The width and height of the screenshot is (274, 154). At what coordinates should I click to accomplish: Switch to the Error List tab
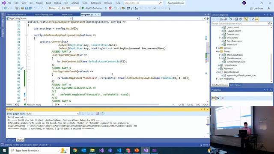11,140
